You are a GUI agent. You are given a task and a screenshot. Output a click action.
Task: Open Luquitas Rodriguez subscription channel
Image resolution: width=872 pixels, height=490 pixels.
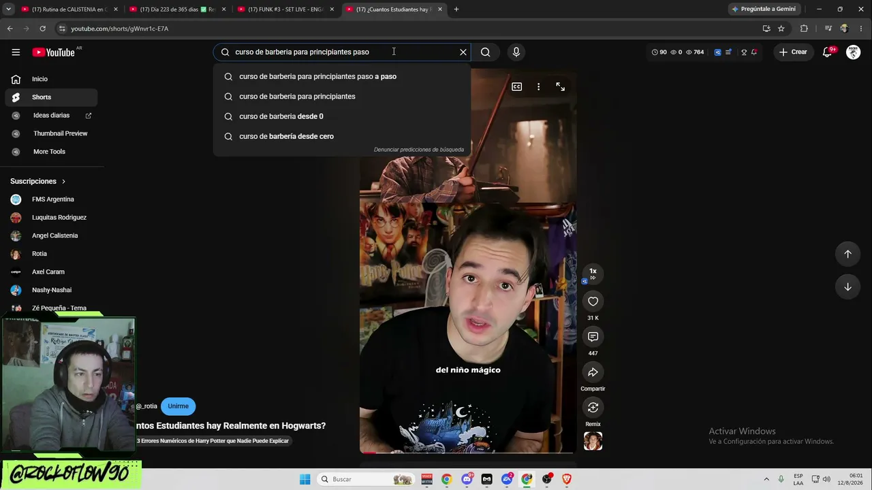[x=51, y=218]
